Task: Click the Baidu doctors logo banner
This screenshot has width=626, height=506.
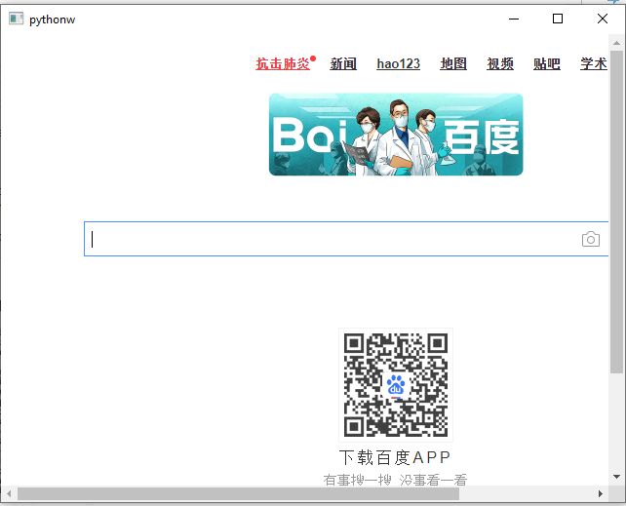Action: 396,135
